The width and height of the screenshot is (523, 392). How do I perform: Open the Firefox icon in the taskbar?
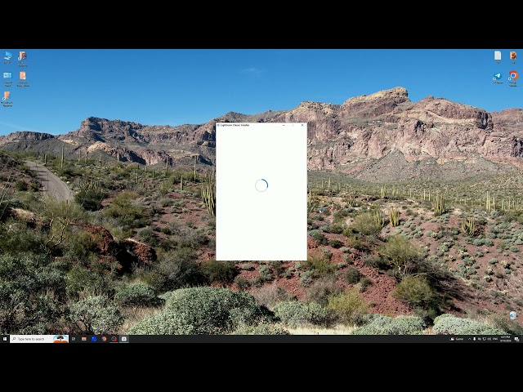click(x=104, y=339)
